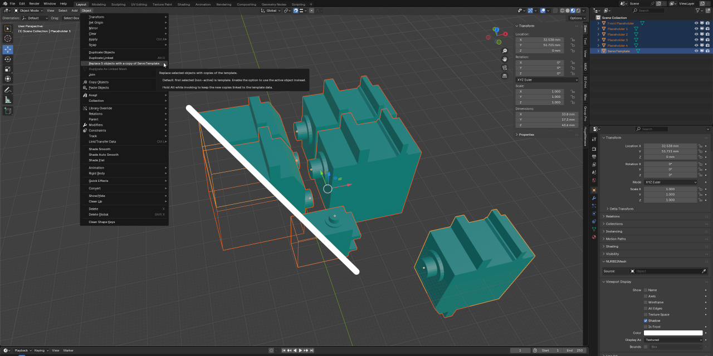
Task: Select the Annotate pencil tool
Action: (x=8, y=90)
